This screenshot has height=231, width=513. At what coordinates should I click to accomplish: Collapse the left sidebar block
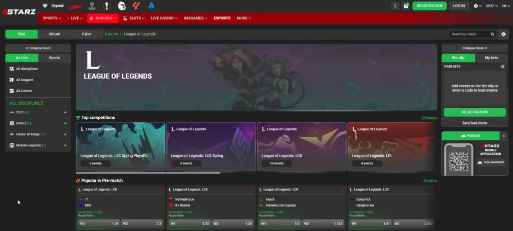click(x=38, y=48)
